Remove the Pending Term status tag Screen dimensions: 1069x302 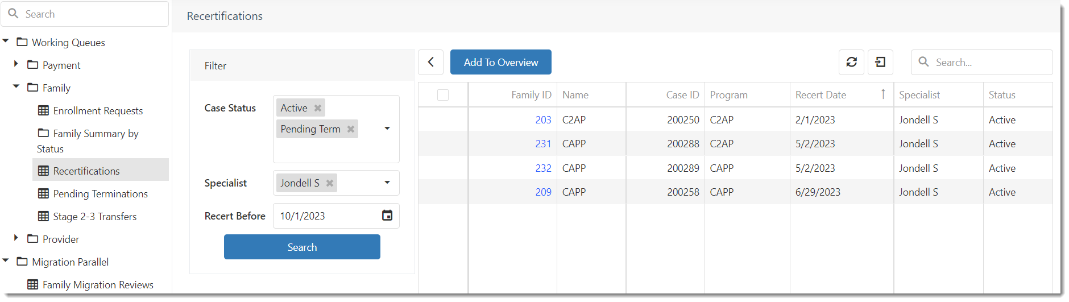[x=351, y=129]
